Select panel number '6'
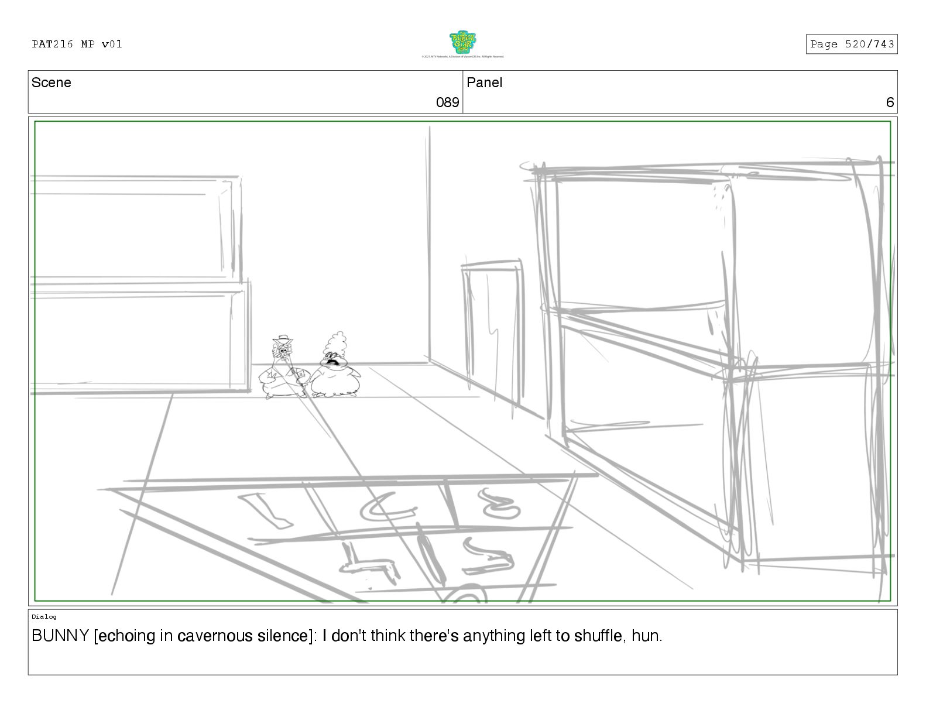This screenshot has width=926, height=717. (x=890, y=102)
